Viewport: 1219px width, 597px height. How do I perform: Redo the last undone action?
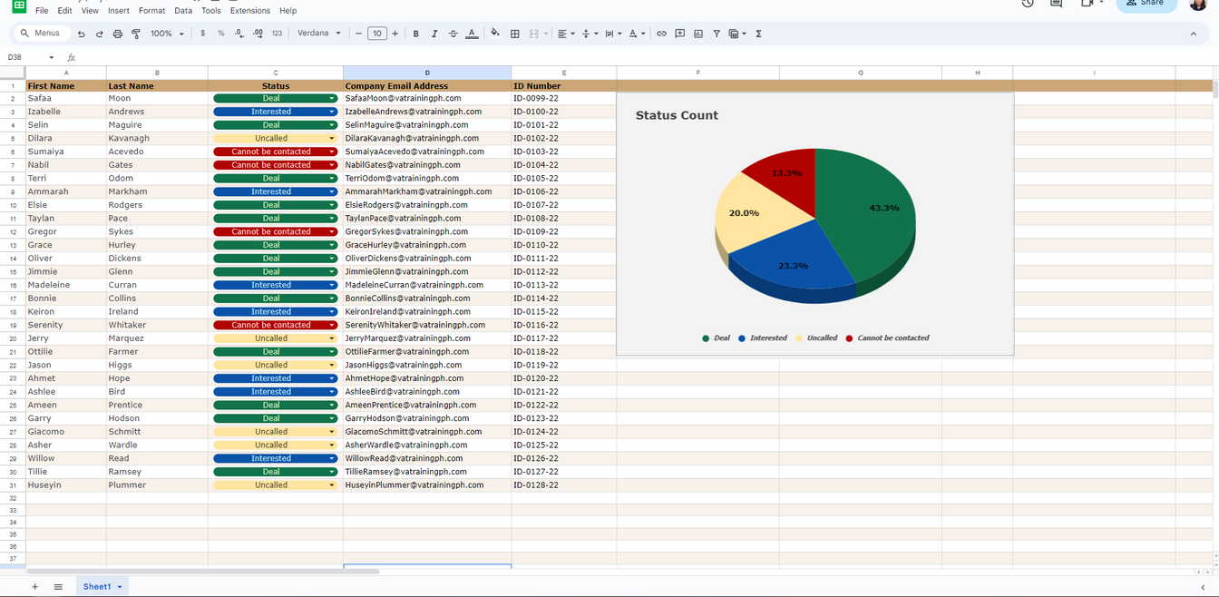(x=100, y=34)
